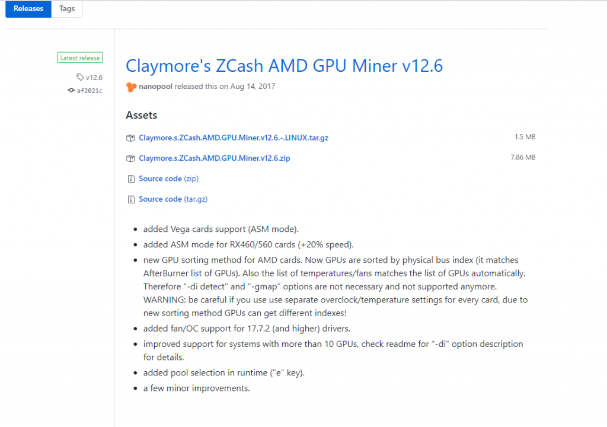This screenshot has height=427, width=607.
Task: Download Claymore.s.ZCash.AMD.GPU.Miner.v12.6.-.LINUX.tar.gz
Action: pyautogui.click(x=234, y=138)
